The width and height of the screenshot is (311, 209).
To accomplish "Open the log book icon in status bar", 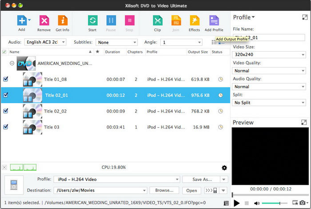I will tap(226, 203).
